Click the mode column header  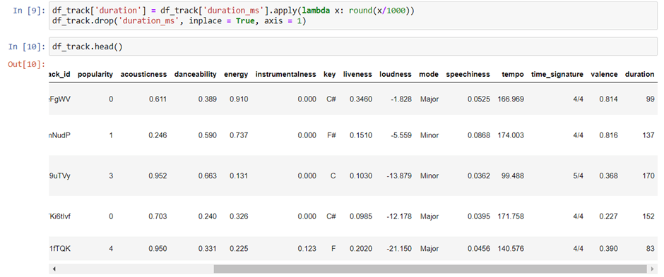(x=429, y=74)
